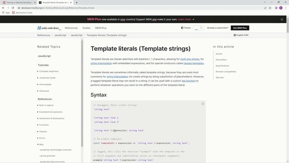Image resolution: width=289 pixels, height=163 pixels.
Task: Open the browser side panel icon
Action: pyautogui.click(x=276, y=8)
